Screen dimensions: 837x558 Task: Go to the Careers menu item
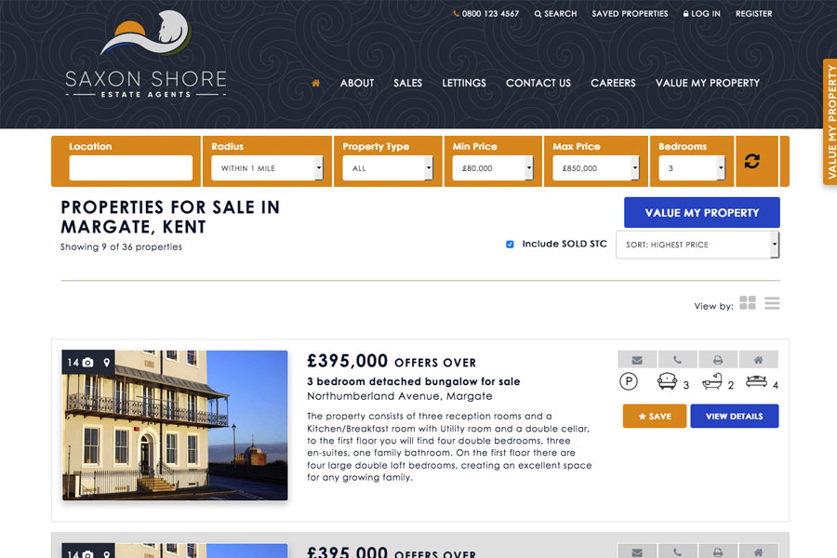[613, 83]
